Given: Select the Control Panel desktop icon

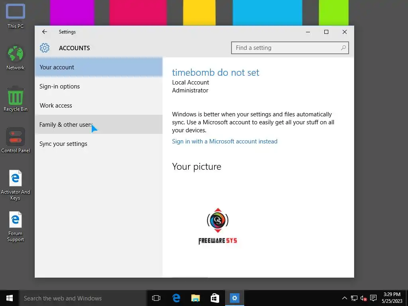Looking at the screenshot, I should [x=16, y=140].
